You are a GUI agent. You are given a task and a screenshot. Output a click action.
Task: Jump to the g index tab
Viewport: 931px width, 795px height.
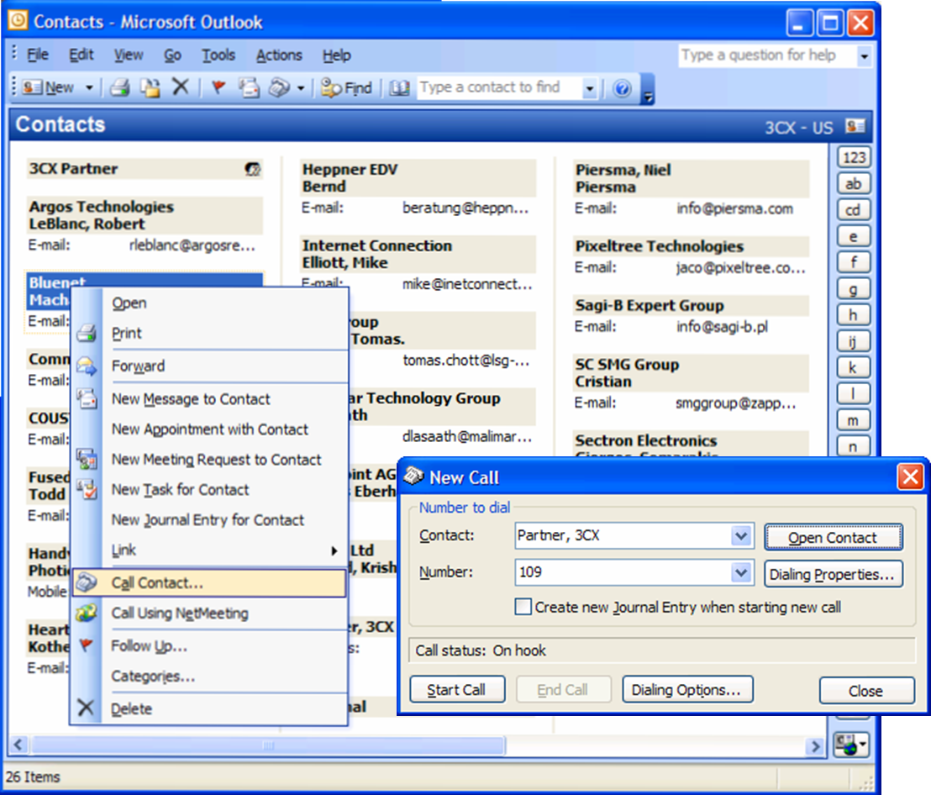pos(854,288)
